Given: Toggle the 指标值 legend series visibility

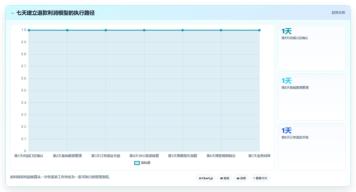Looking at the screenshot, I should [x=142, y=163].
